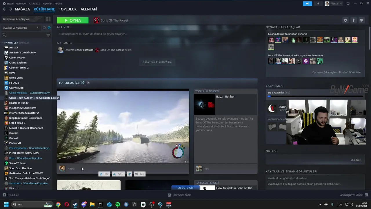371x209 pixels.
Task: Select DayZ in the library list
Action: pos(12,73)
